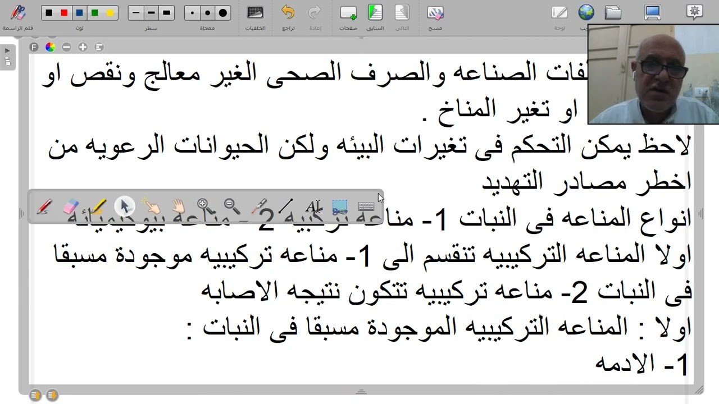
Task: Select the capture region scissors tool
Action: (339, 207)
